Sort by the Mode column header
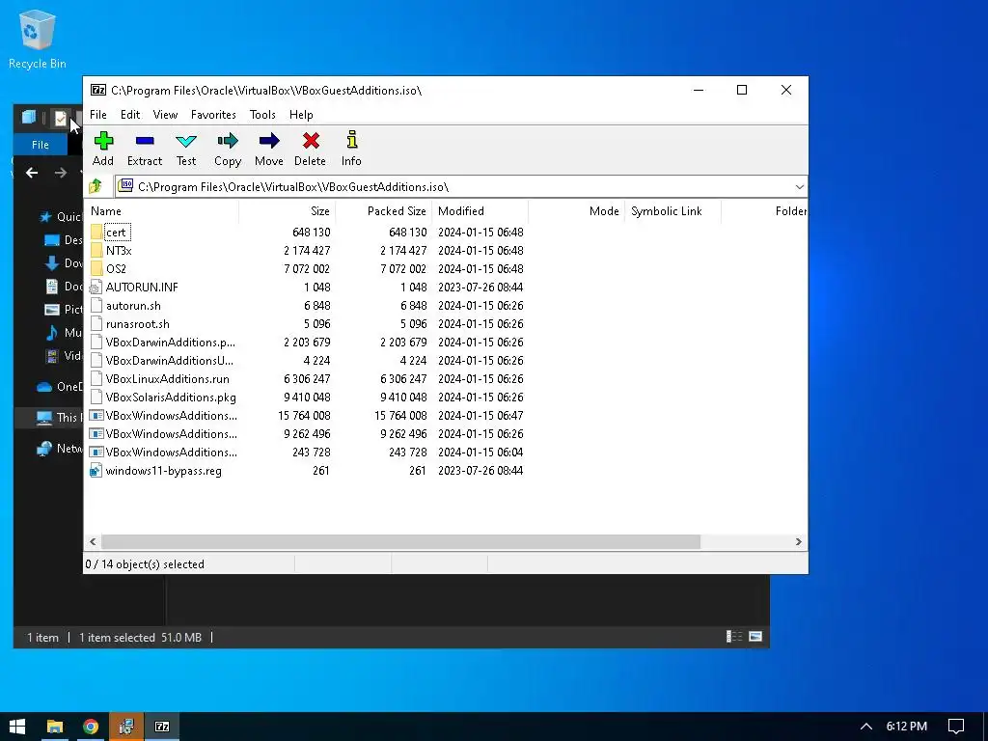Image resolution: width=988 pixels, height=741 pixels. point(577,211)
